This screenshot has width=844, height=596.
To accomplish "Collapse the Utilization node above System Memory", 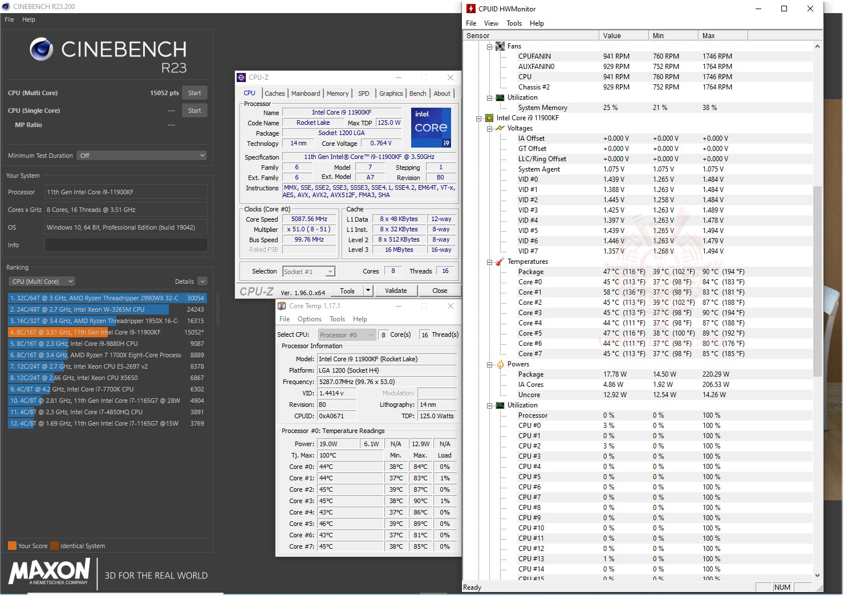I will [x=489, y=98].
